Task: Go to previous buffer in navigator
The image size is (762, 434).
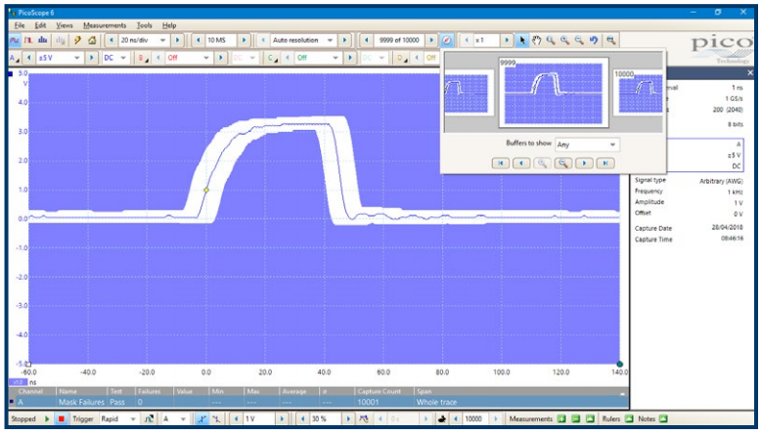Action: tap(521, 163)
